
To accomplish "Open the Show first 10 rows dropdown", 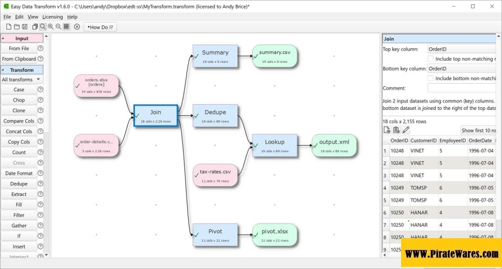I will coord(478,130).
